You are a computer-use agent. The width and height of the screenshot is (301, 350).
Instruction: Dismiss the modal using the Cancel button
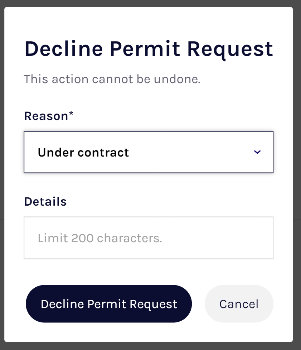click(x=239, y=304)
